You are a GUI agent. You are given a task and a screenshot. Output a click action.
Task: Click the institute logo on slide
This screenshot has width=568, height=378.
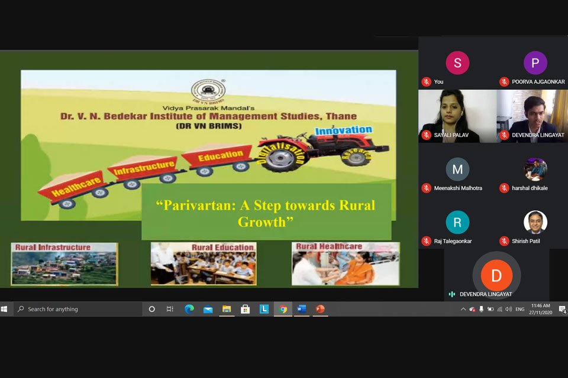click(x=208, y=91)
